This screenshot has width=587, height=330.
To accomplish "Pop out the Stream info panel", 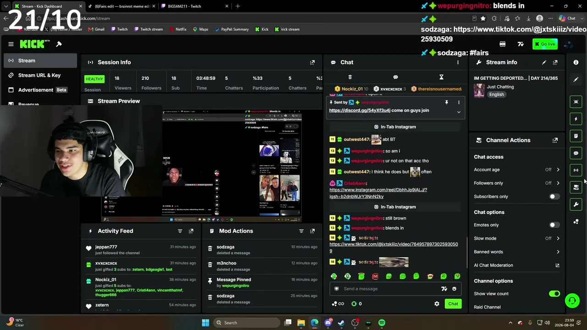I will coord(555,62).
